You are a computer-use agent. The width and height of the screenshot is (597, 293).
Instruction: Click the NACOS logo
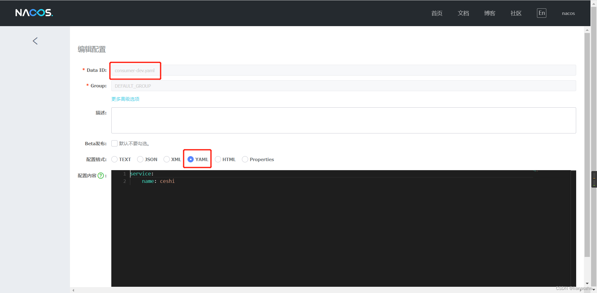point(34,13)
